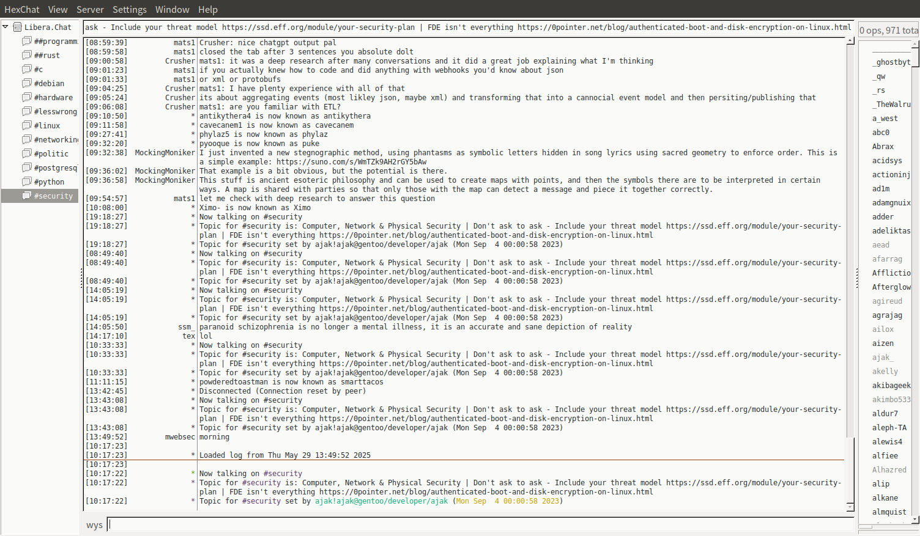Open the Window menu
Image resolution: width=920 pixels, height=536 pixels.
[x=172, y=9]
